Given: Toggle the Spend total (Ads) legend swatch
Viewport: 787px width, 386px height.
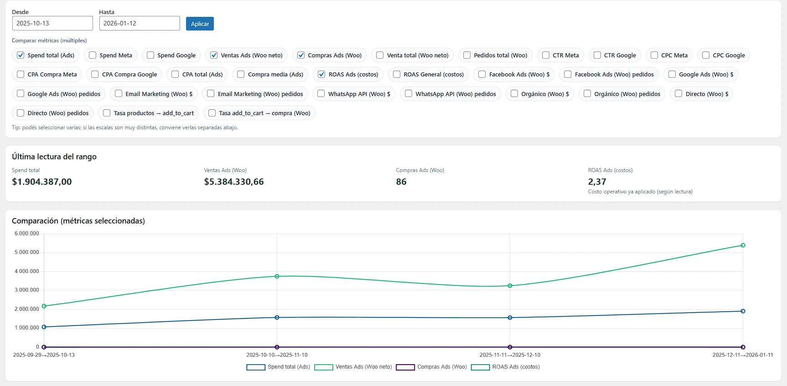Looking at the screenshot, I should pyautogui.click(x=256, y=367).
